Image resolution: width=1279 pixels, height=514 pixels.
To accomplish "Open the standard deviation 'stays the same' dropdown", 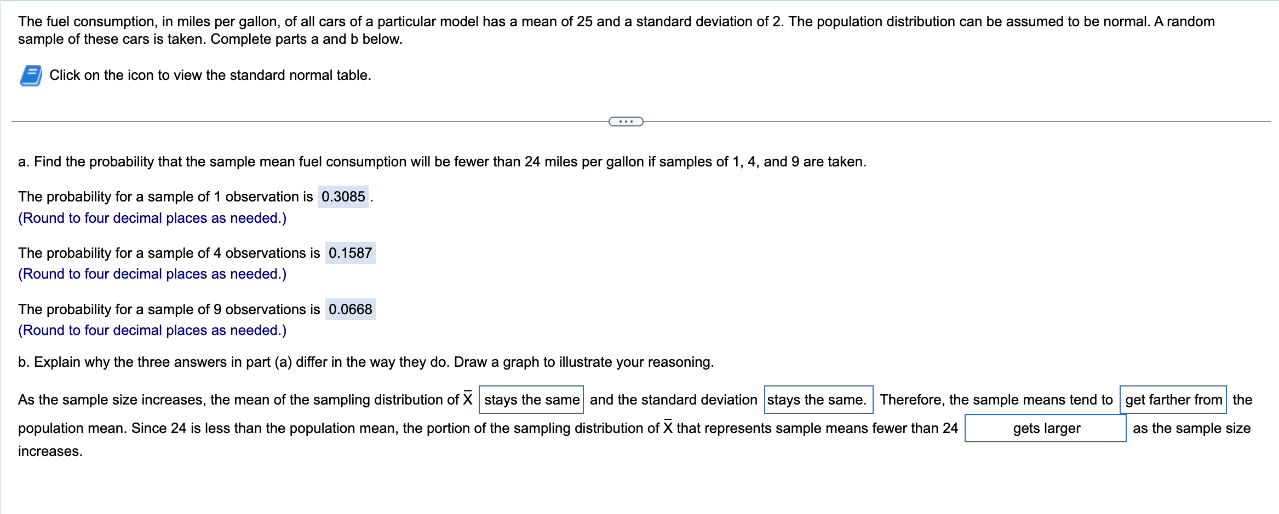I will coord(818,400).
